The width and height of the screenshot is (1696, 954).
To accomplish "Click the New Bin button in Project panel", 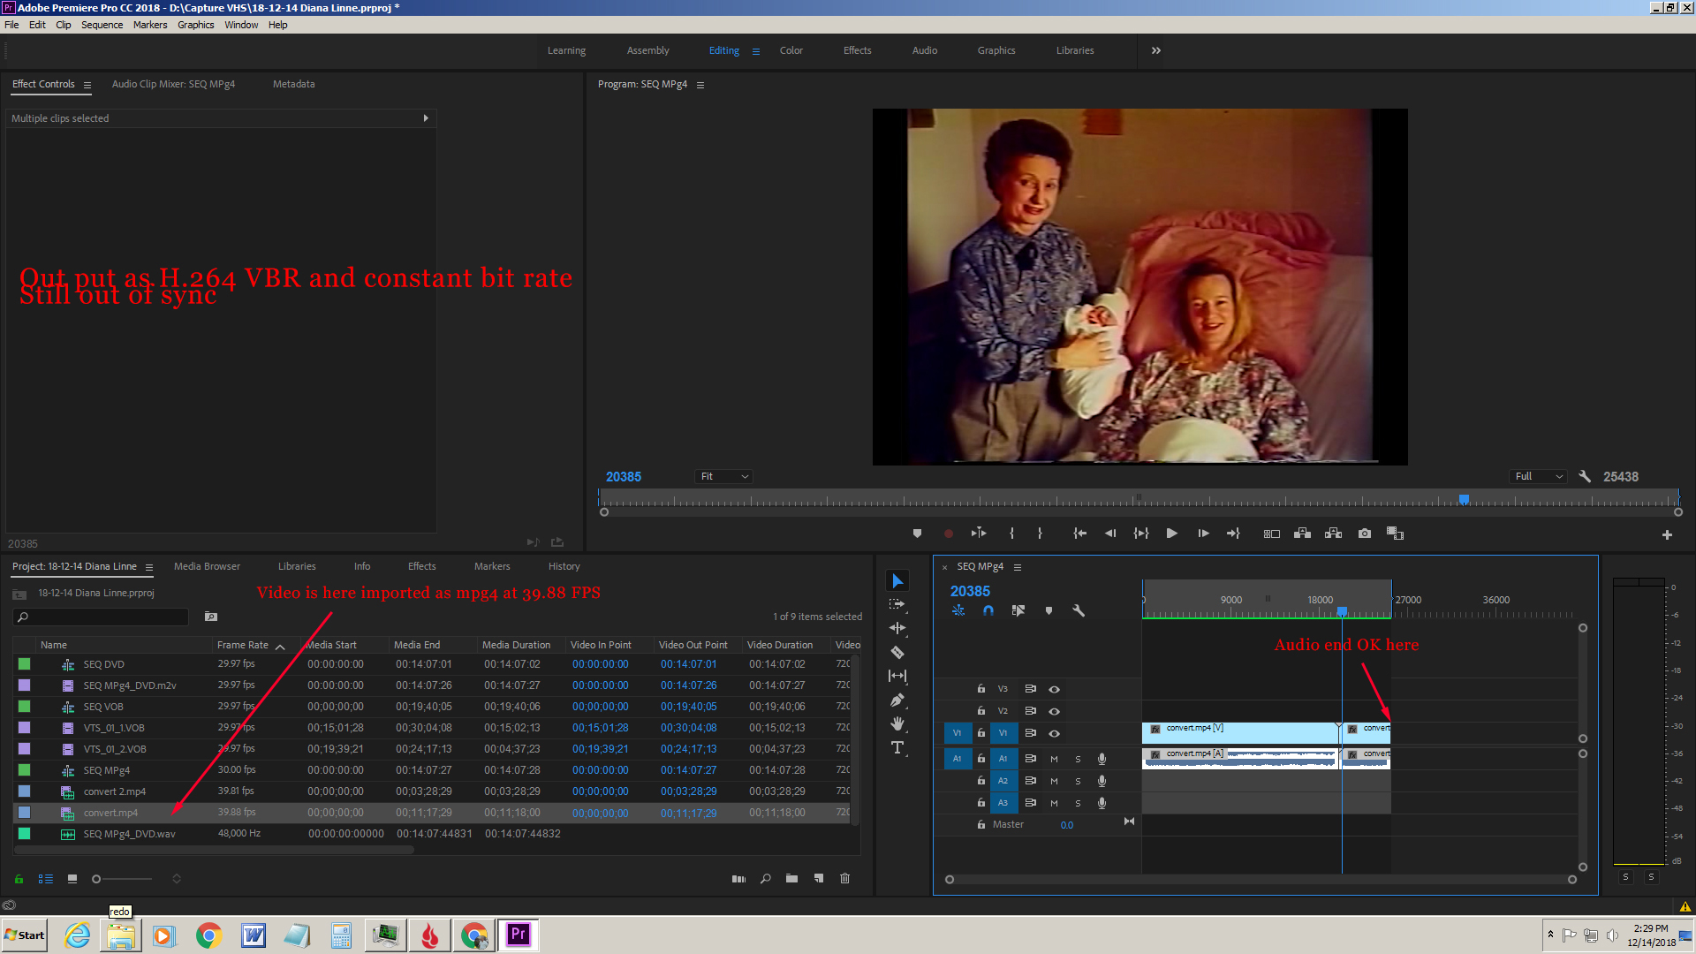I will click(791, 879).
